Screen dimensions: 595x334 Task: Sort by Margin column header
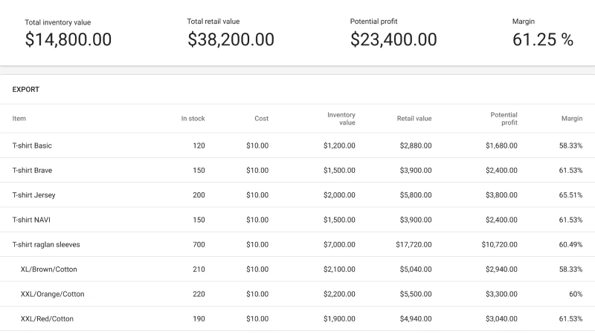coord(572,119)
